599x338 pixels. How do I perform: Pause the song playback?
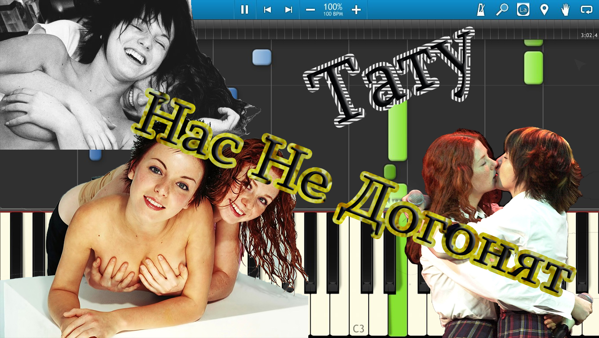(244, 10)
